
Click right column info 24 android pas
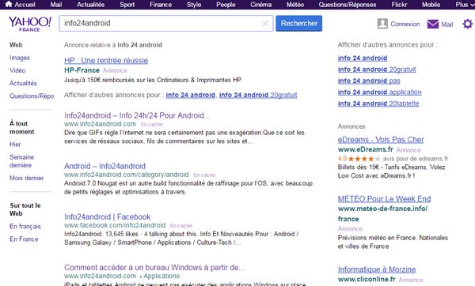click(x=369, y=81)
